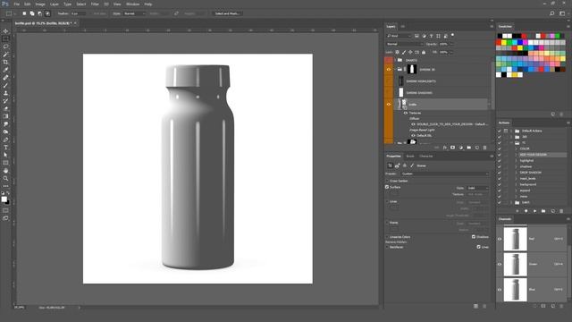
Task: Click the Red channel thumbnail
Action: click(515, 239)
